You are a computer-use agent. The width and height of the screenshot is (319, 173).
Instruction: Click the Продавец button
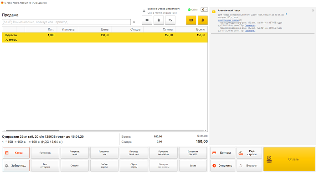point(45,152)
